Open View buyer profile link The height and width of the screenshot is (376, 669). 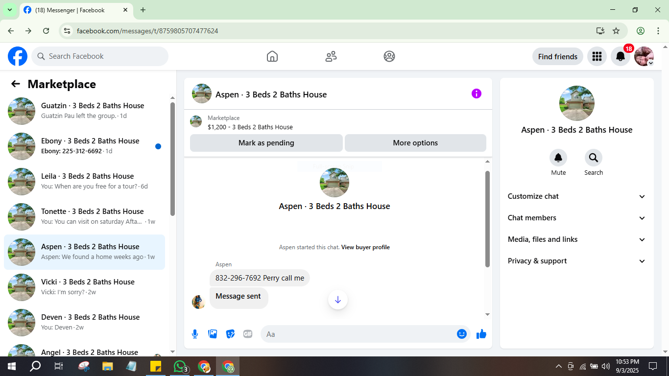coord(365,247)
